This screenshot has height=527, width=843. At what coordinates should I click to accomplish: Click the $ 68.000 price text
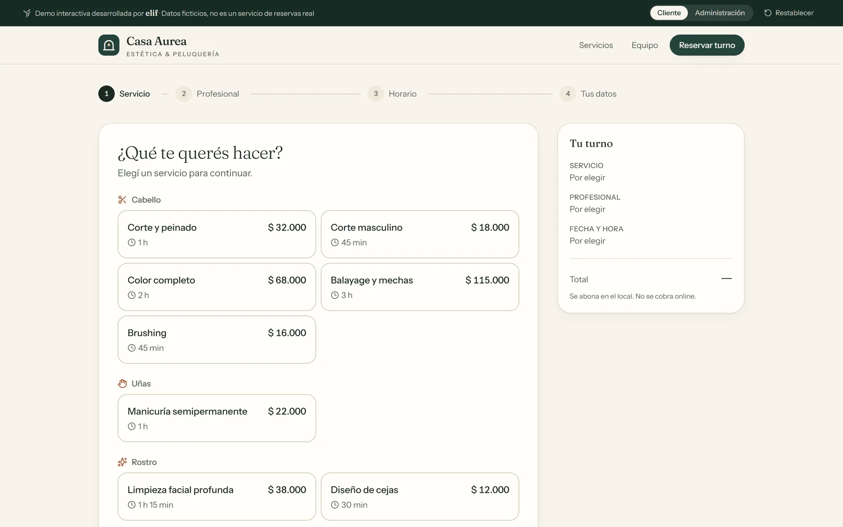pyautogui.click(x=287, y=280)
